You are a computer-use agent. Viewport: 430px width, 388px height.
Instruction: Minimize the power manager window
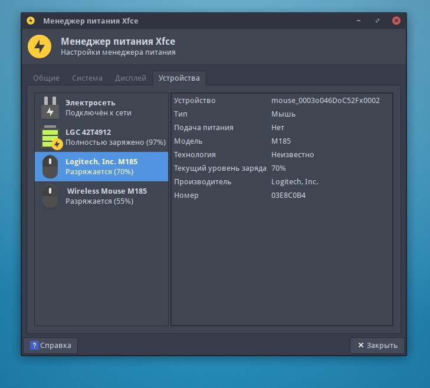click(x=359, y=21)
